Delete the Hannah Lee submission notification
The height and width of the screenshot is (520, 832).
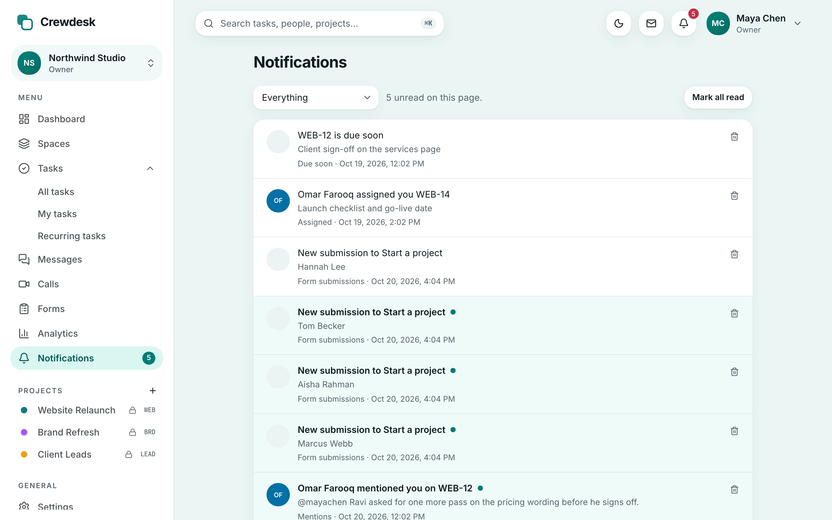pyautogui.click(x=734, y=254)
